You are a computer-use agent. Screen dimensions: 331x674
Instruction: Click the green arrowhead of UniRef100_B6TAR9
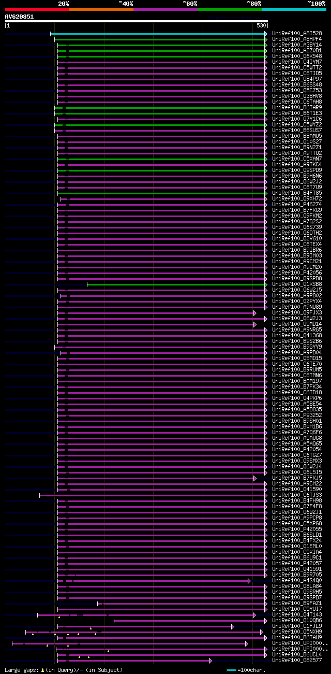266,107
